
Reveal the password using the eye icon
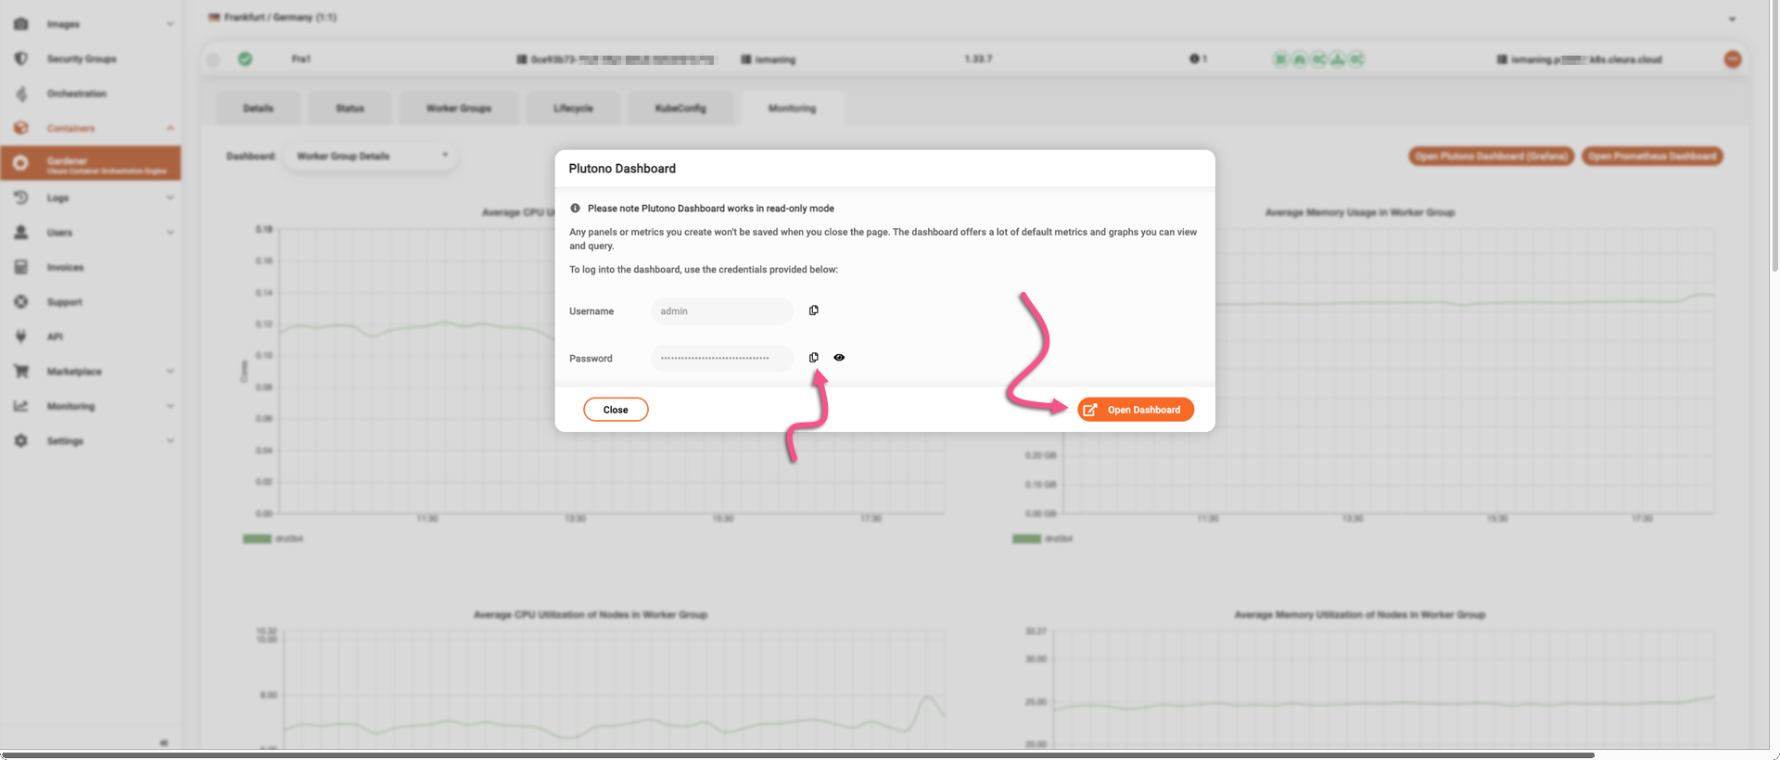tap(839, 358)
